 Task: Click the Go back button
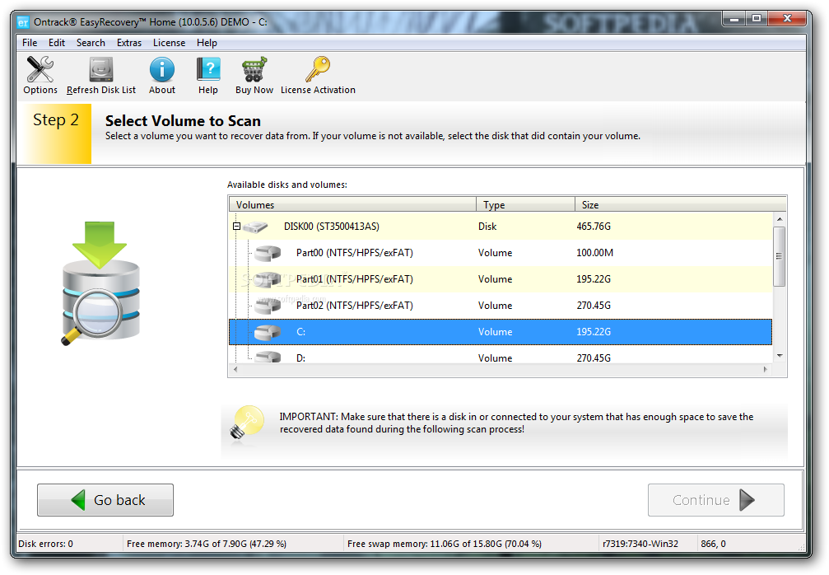point(105,500)
